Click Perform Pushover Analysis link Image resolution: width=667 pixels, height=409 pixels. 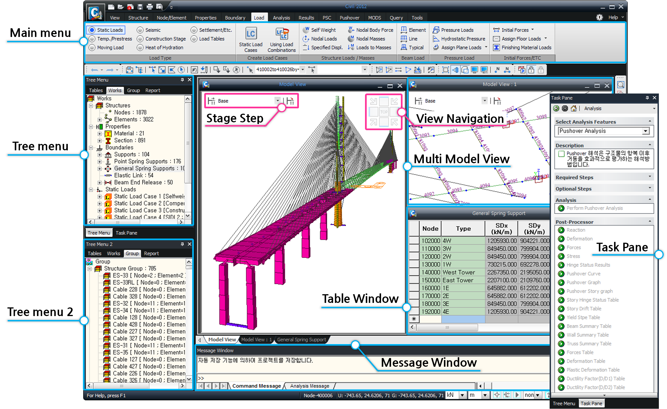(x=594, y=208)
